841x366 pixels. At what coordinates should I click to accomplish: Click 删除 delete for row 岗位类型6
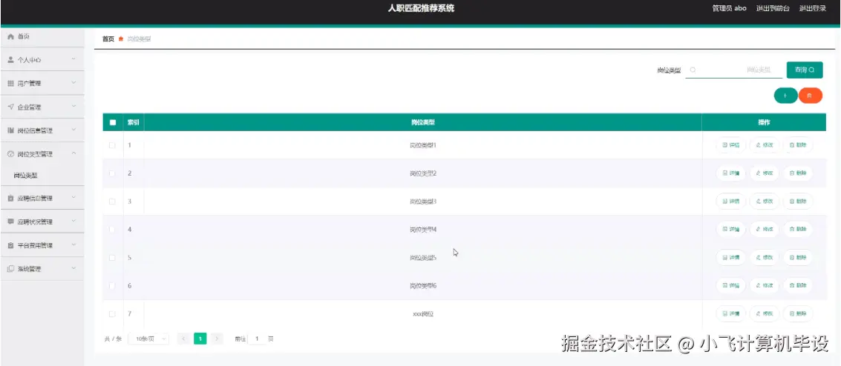(797, 286)
